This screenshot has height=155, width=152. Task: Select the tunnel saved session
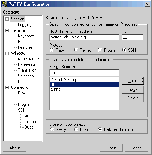(84, 89)
